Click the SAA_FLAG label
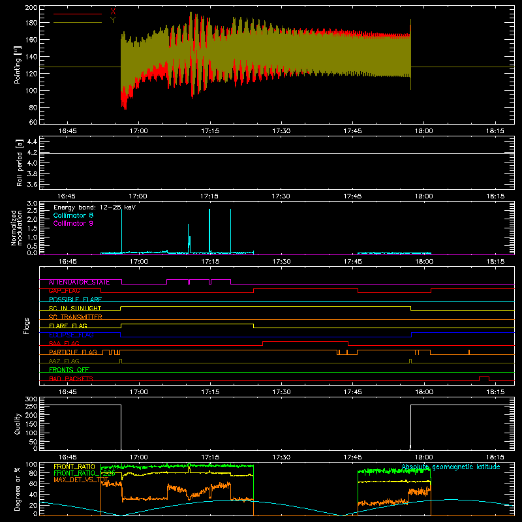The width and height of the screenshot is (522, 522). (x=64, y=343)
